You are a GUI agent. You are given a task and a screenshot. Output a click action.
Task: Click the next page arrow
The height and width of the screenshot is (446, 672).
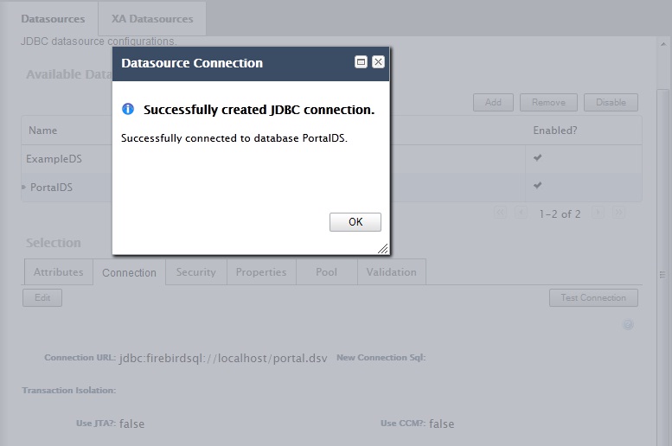(x=598, y=213)
